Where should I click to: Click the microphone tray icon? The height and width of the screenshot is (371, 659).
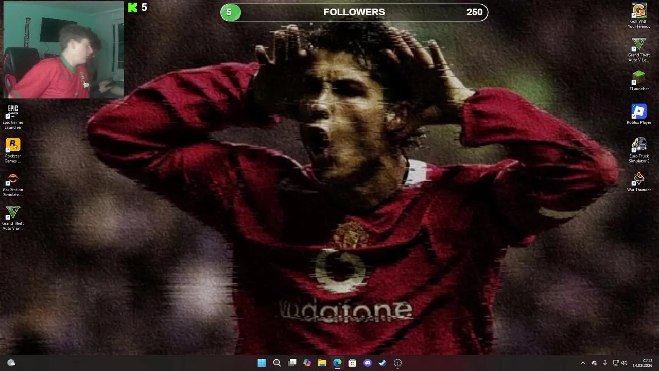(x=605, y=363)
